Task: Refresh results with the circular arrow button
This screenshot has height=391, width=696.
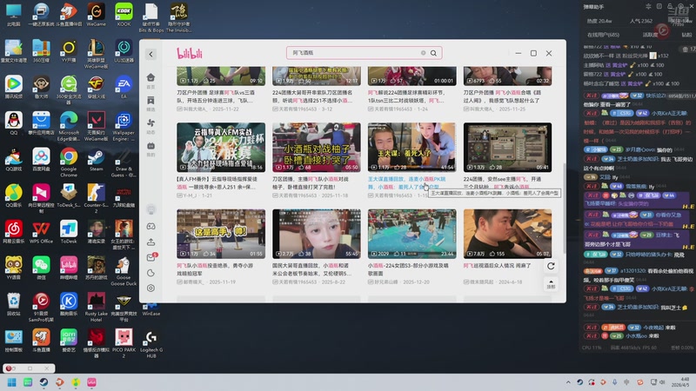Action: (x=551, y=266)
